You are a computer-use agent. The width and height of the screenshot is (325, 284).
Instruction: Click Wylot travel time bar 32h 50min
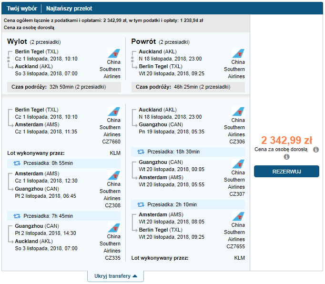[64, 87]
